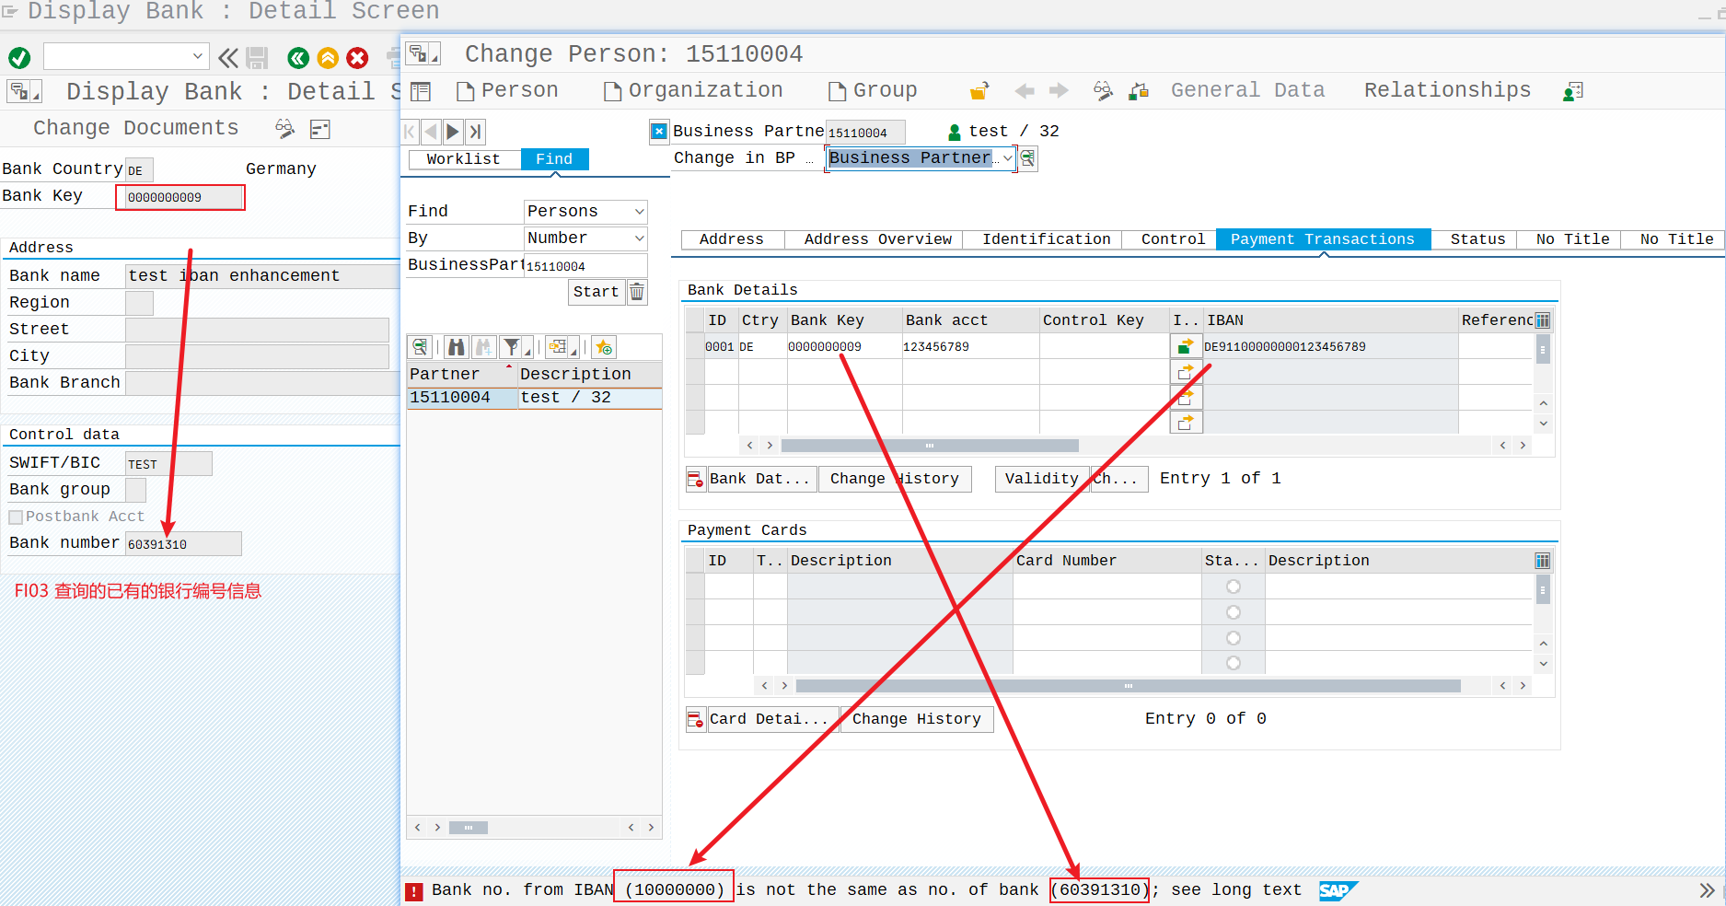This screenshot has height=906, width=1726.
Task: Select second Payment Cards standard radio button
Action: coord(1234,612)
